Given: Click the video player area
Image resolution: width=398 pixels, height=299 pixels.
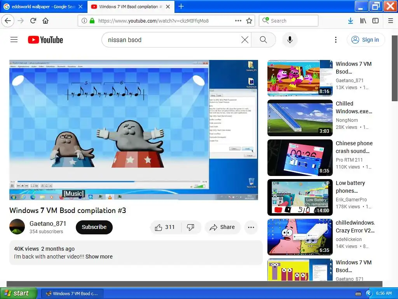Looking at the screenshot, I should pyautogui.click(x=134, y=130).
